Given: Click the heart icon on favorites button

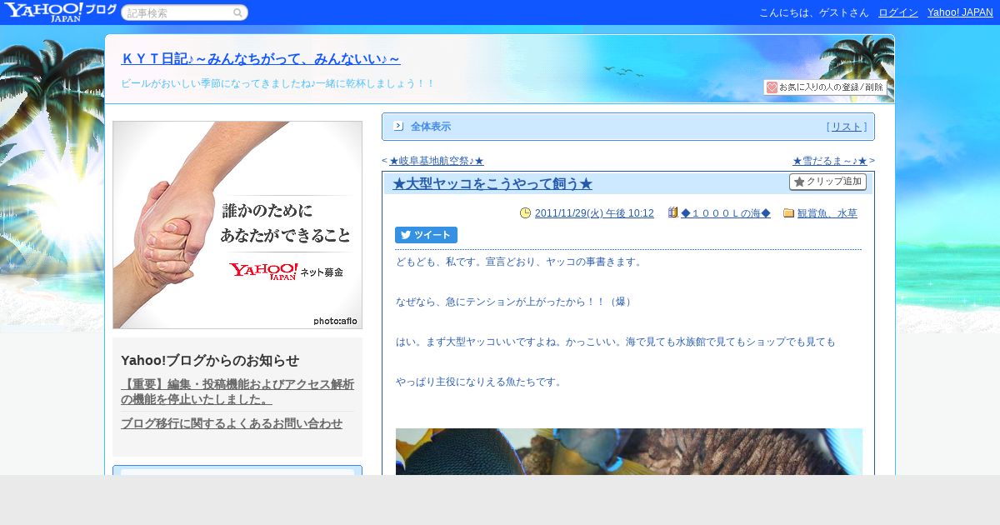Looking at the screenshot, I should [772, 87].
